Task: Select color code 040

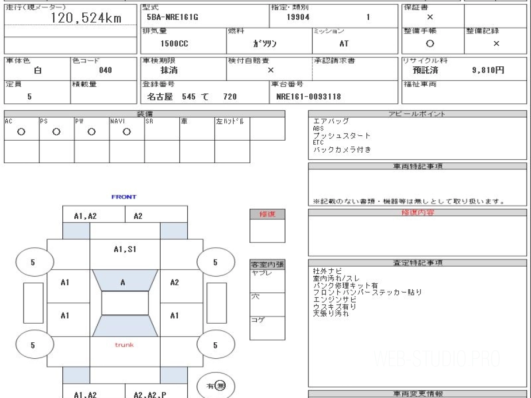Action: [106, 70]
